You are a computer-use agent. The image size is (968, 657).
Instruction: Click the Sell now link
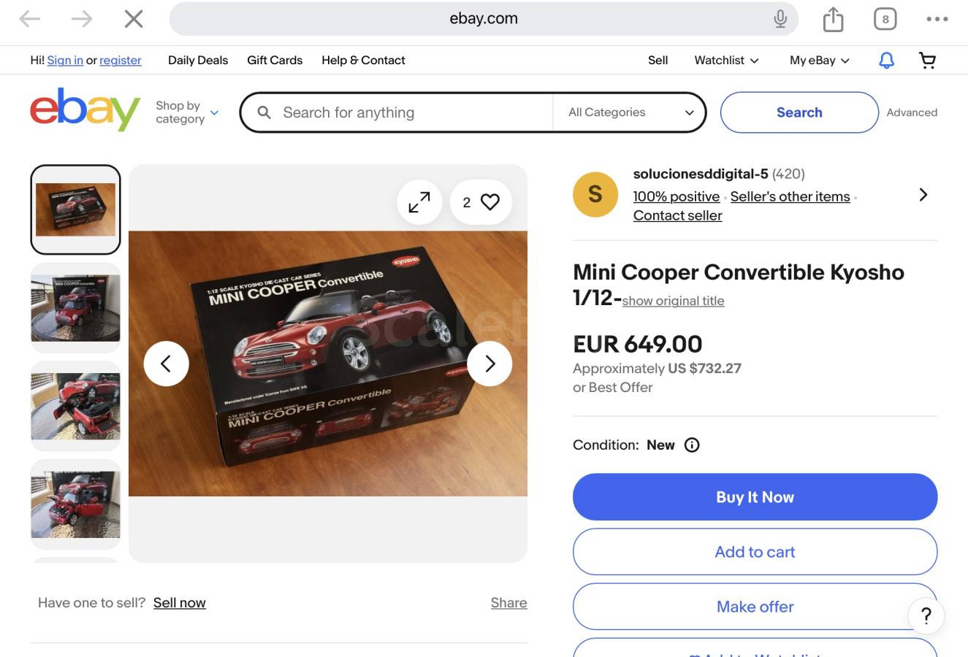[x=179, y=603]
